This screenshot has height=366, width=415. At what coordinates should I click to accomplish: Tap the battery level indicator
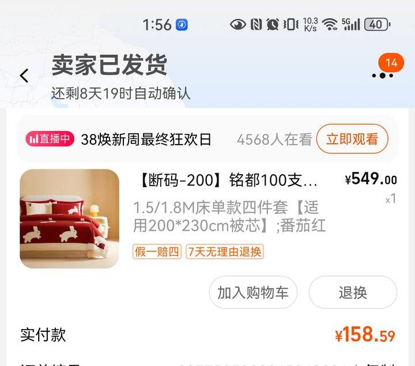[377, 25]
